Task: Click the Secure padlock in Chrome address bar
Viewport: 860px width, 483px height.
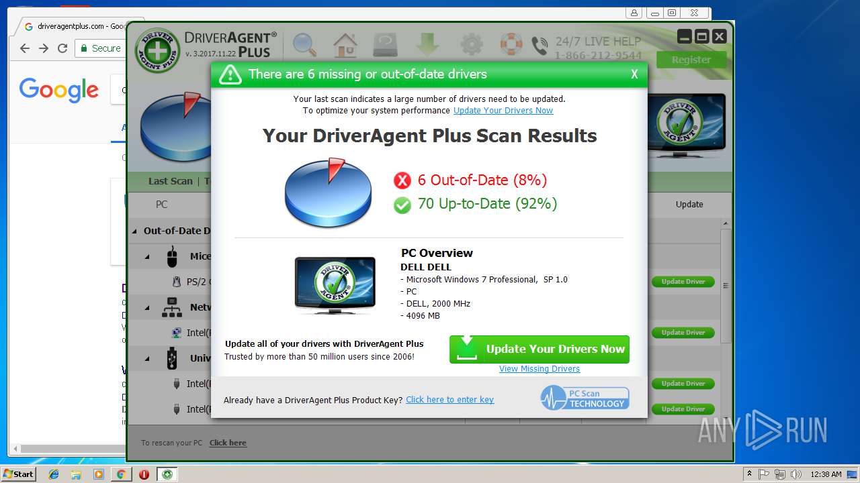Action: tap(85, 48)
